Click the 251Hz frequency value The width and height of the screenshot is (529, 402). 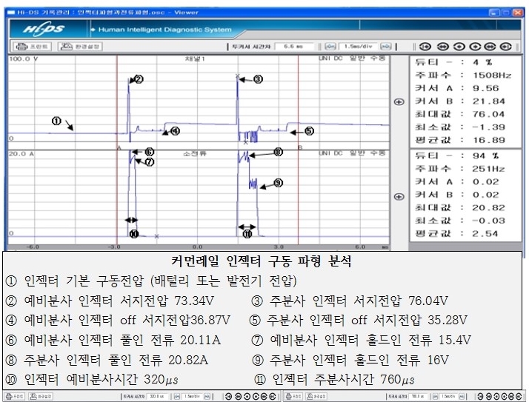point(488,169)
